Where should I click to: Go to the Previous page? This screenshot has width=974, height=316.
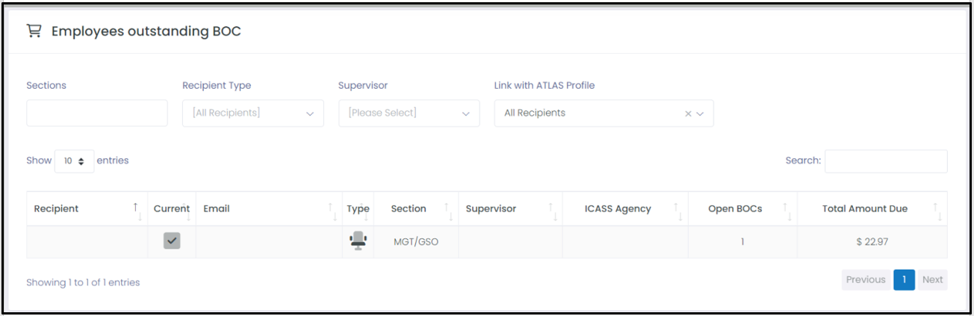[x=866, y=280]
